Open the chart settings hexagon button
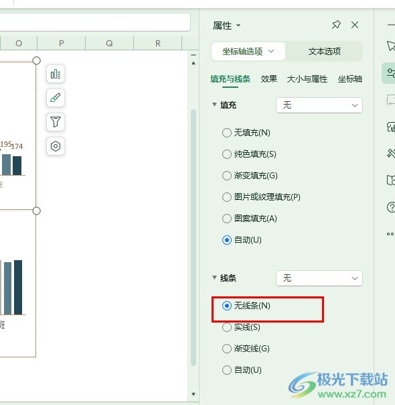 tap(56, 146)
